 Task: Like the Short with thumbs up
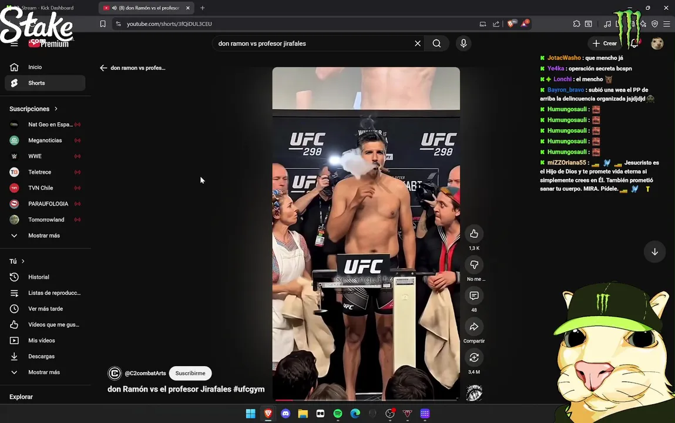pos(474,234)
